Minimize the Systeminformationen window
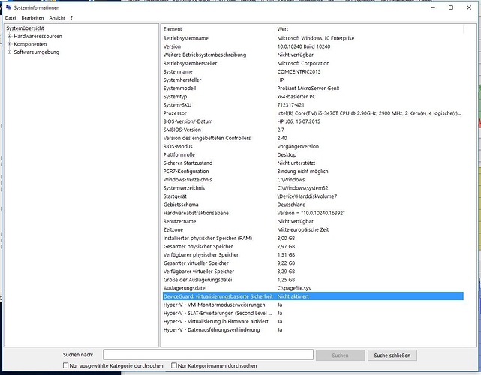 (433, 7)
